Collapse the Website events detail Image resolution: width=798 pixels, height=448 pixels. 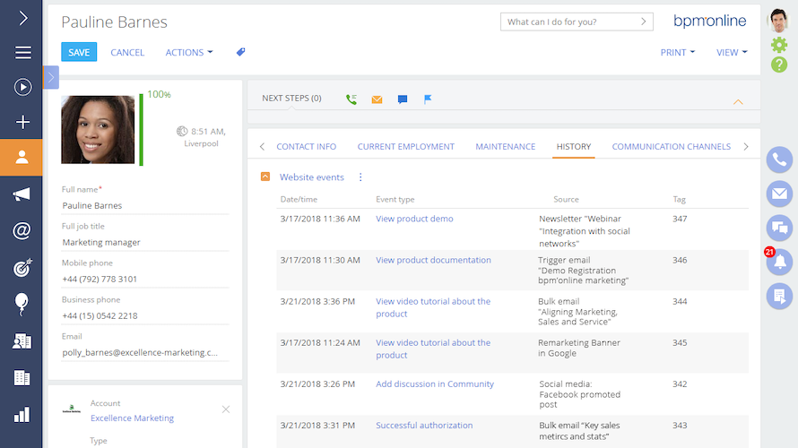265,177
